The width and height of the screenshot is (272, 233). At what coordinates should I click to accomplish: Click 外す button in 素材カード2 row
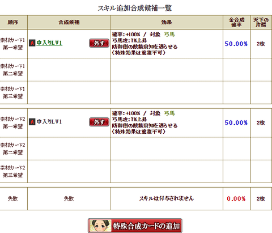[99, 122]
